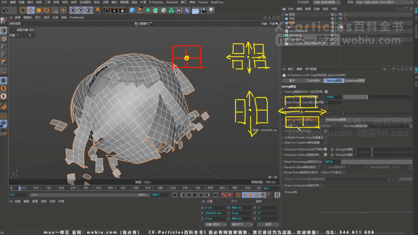Activate the Move tool in top toolbar
This screenshot has height=235, width=418.
coord(31,10)
